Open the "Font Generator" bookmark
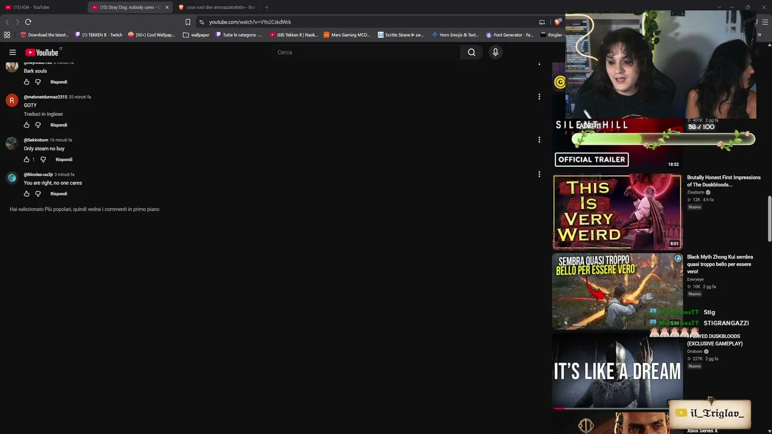The image size is (772, 434). tap(510, 35)
